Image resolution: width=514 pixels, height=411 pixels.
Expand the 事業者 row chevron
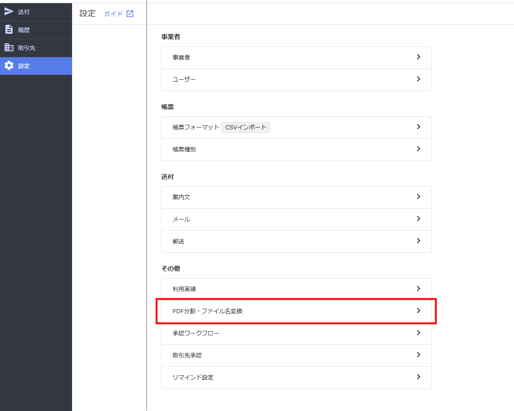[418, 57]
